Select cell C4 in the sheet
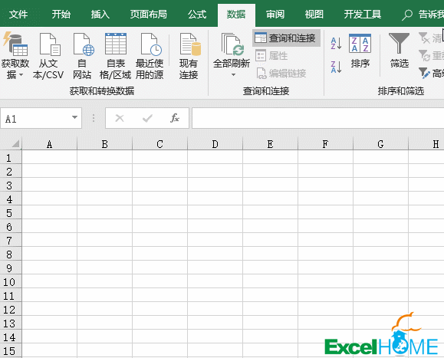 [x=160, y=199]
